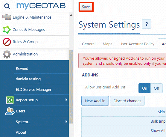This screenshot has height=137, width=166.
Task: Click the green Zones & Messages icon
Action: [x=7, y=29]
